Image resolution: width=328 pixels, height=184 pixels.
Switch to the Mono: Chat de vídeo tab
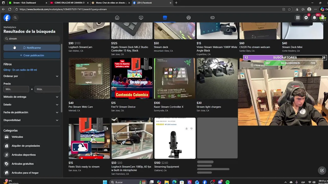pyautogui.click(x=110, y=3)
